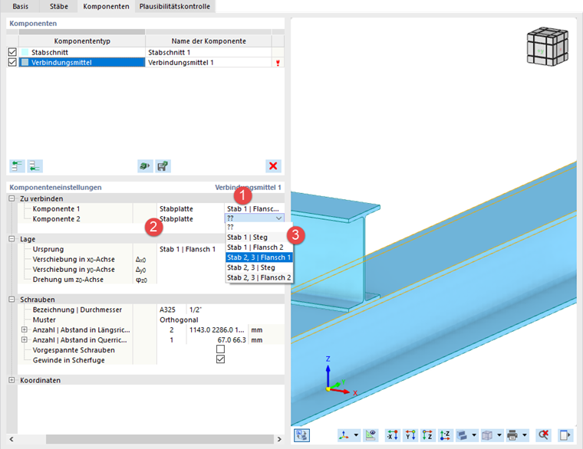
Task: Toggle view synchronization icon in viewport toolbar
Action: [301, 435]
